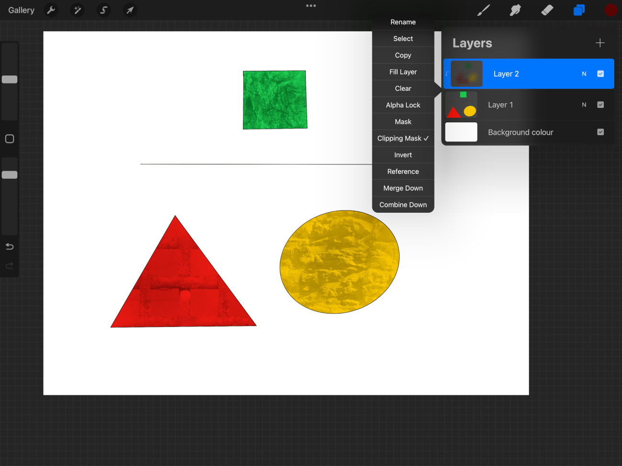This screenshot has width=622, height=466.
Task: Toggle the Background colour layer checkbox
Action: (x=600, y=132)
